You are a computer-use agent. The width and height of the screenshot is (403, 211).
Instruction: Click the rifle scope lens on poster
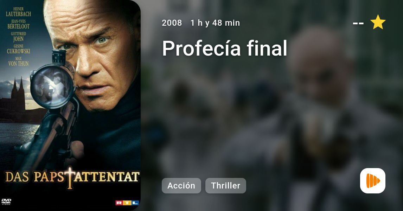click(52, 86)
